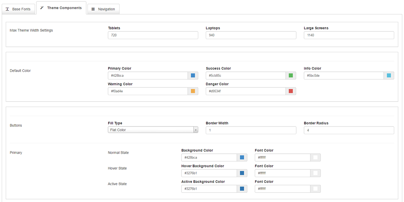Click the Navigation hamburger icon

[x=93, y=9]
